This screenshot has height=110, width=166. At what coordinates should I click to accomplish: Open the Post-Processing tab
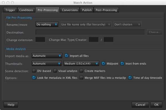106,10
